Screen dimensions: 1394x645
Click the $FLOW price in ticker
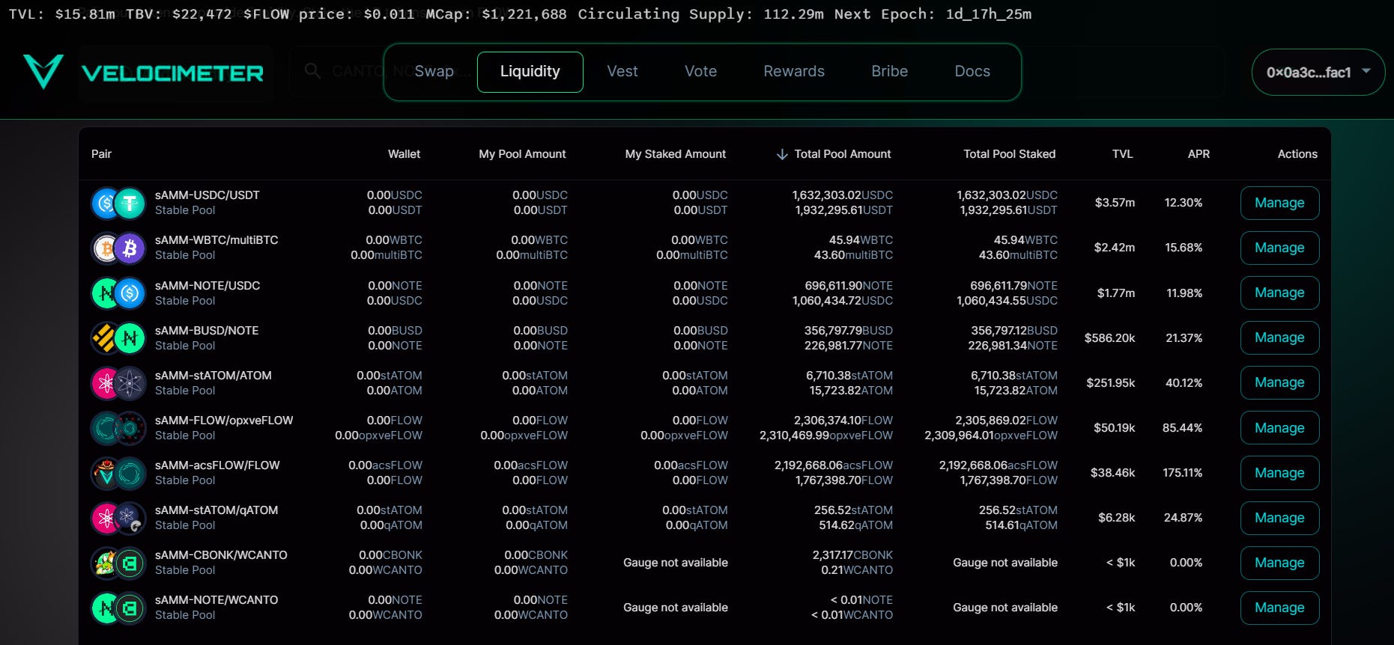(329, 14)
